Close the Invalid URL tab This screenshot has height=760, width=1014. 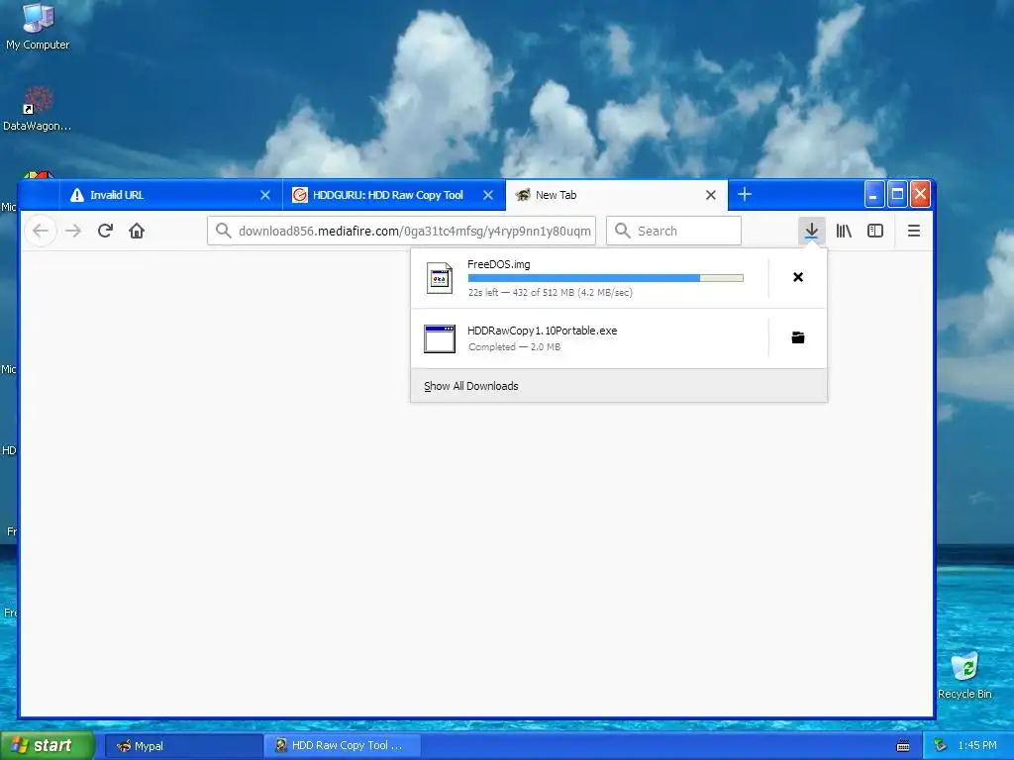265,195
